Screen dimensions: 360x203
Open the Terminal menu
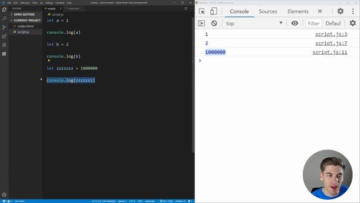[x=60, y=3]
